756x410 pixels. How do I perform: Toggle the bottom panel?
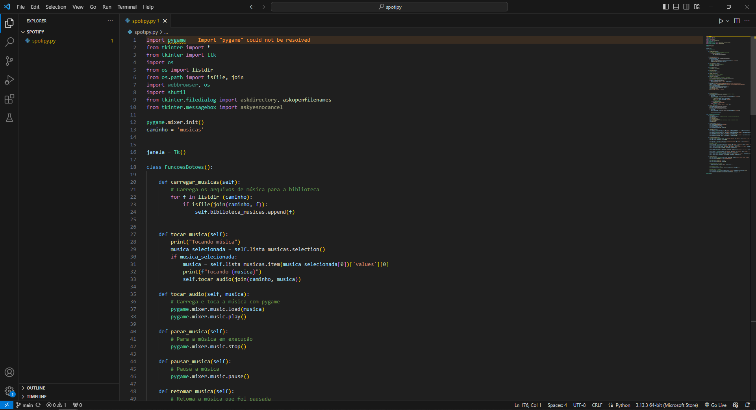[676, 7]
